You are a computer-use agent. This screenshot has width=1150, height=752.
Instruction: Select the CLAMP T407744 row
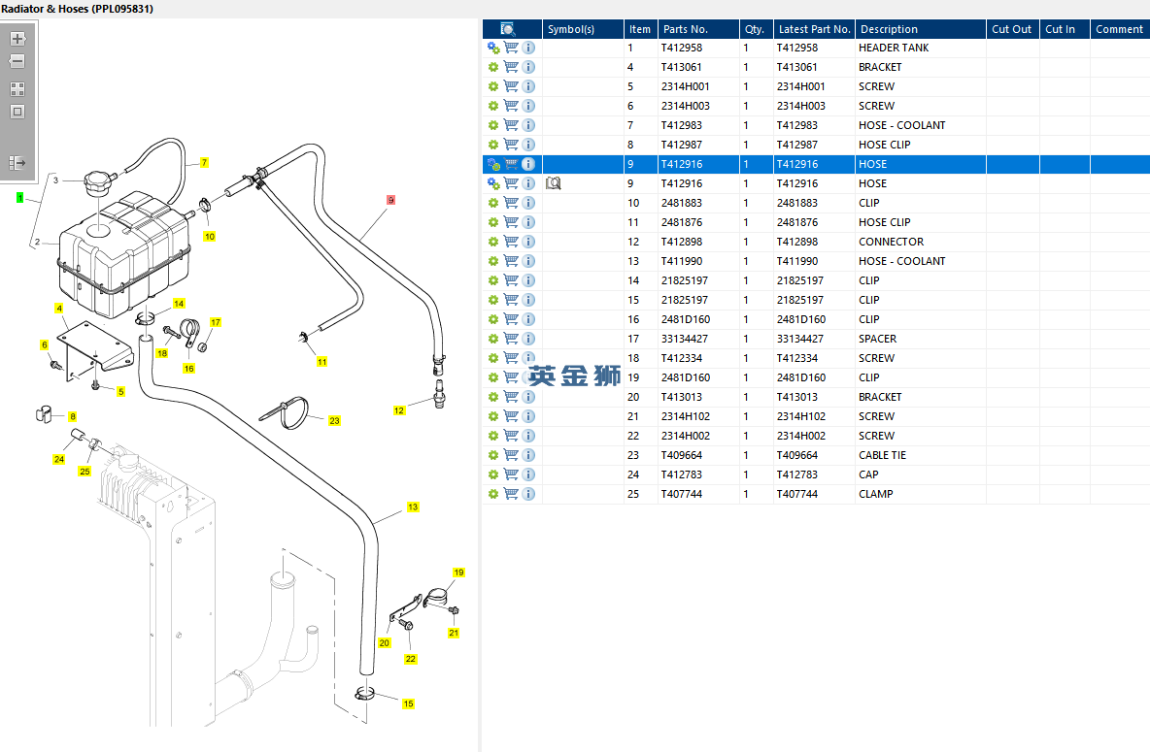click(874, 494)
